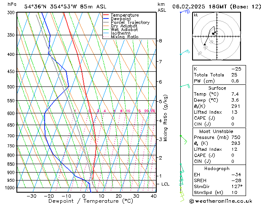
Task: Click the Parcel Trajectory legend entry
Action: (126, 22)
